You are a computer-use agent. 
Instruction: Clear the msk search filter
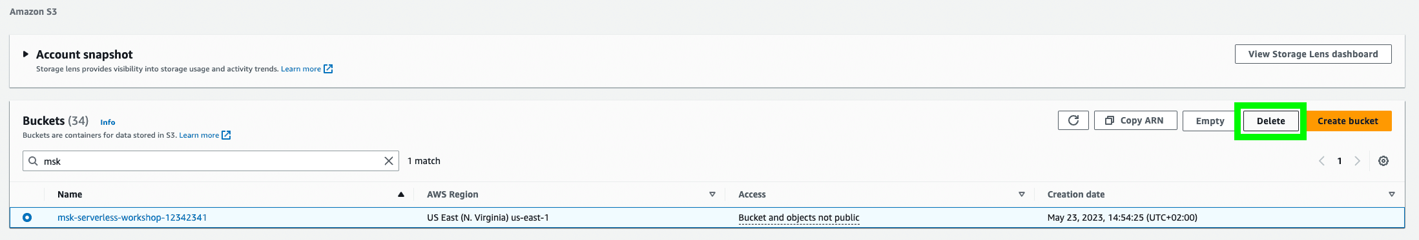coord(389,161)
